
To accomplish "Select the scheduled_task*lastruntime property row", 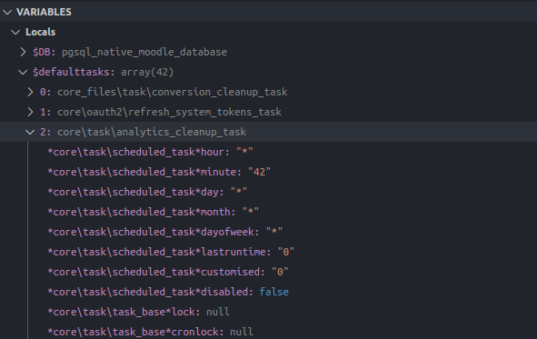I will (x=269, y=252).
